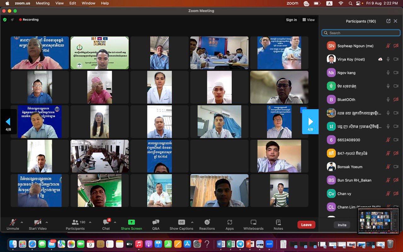Open PowerPoint from the Dock
Viewport: 403px width, 252px height.
tap(250, 244)
